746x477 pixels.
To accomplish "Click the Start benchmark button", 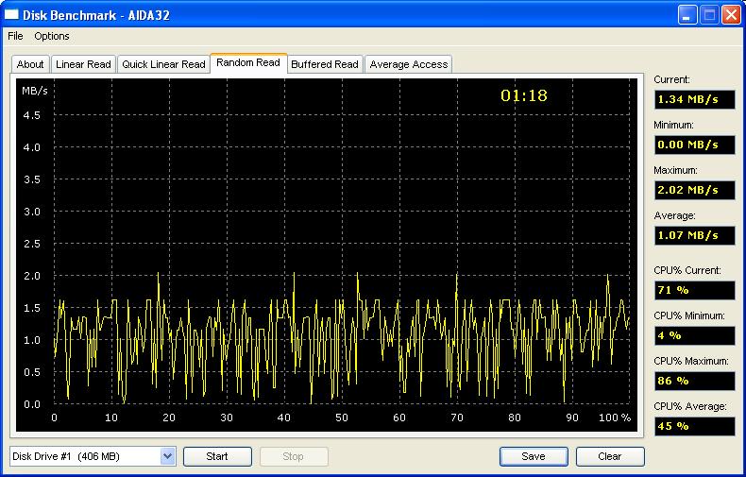I will pyautogui.click(x=217, y=456).
